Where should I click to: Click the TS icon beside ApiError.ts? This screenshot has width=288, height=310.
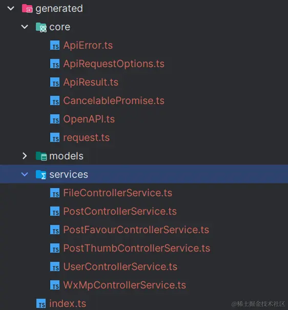tap(55, 45)
